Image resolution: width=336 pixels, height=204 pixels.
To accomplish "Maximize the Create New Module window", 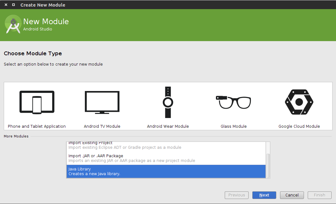I will point(14,5).
